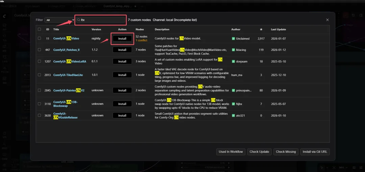365x172 pixels.
Task: Click the Description column header
Action: pyautogui.click(x=162, y=29)
